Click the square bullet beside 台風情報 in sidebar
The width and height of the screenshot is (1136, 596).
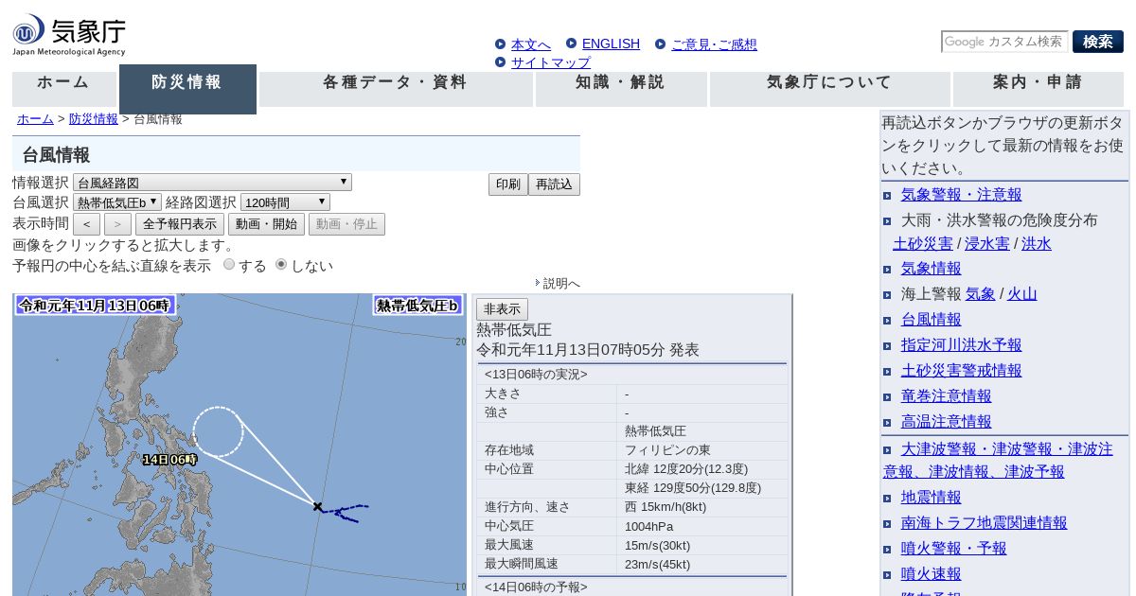[887, 320]
